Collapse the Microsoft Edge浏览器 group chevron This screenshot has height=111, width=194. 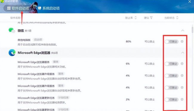(183, 53)
